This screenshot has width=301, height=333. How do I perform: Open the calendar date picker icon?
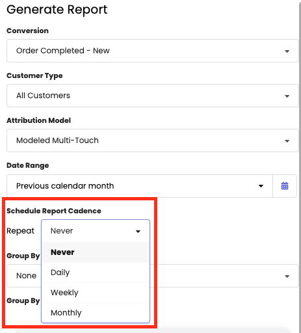(285, 186)
